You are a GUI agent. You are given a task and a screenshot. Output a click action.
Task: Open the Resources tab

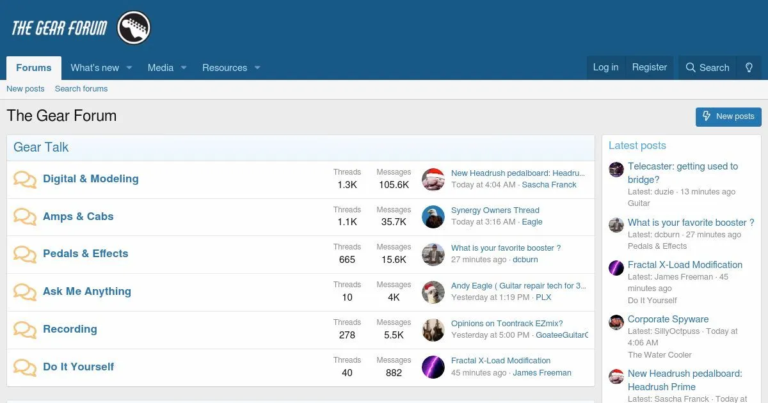[225, 68]
